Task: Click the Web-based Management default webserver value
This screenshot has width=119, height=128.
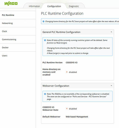Action: coord(77,117)
